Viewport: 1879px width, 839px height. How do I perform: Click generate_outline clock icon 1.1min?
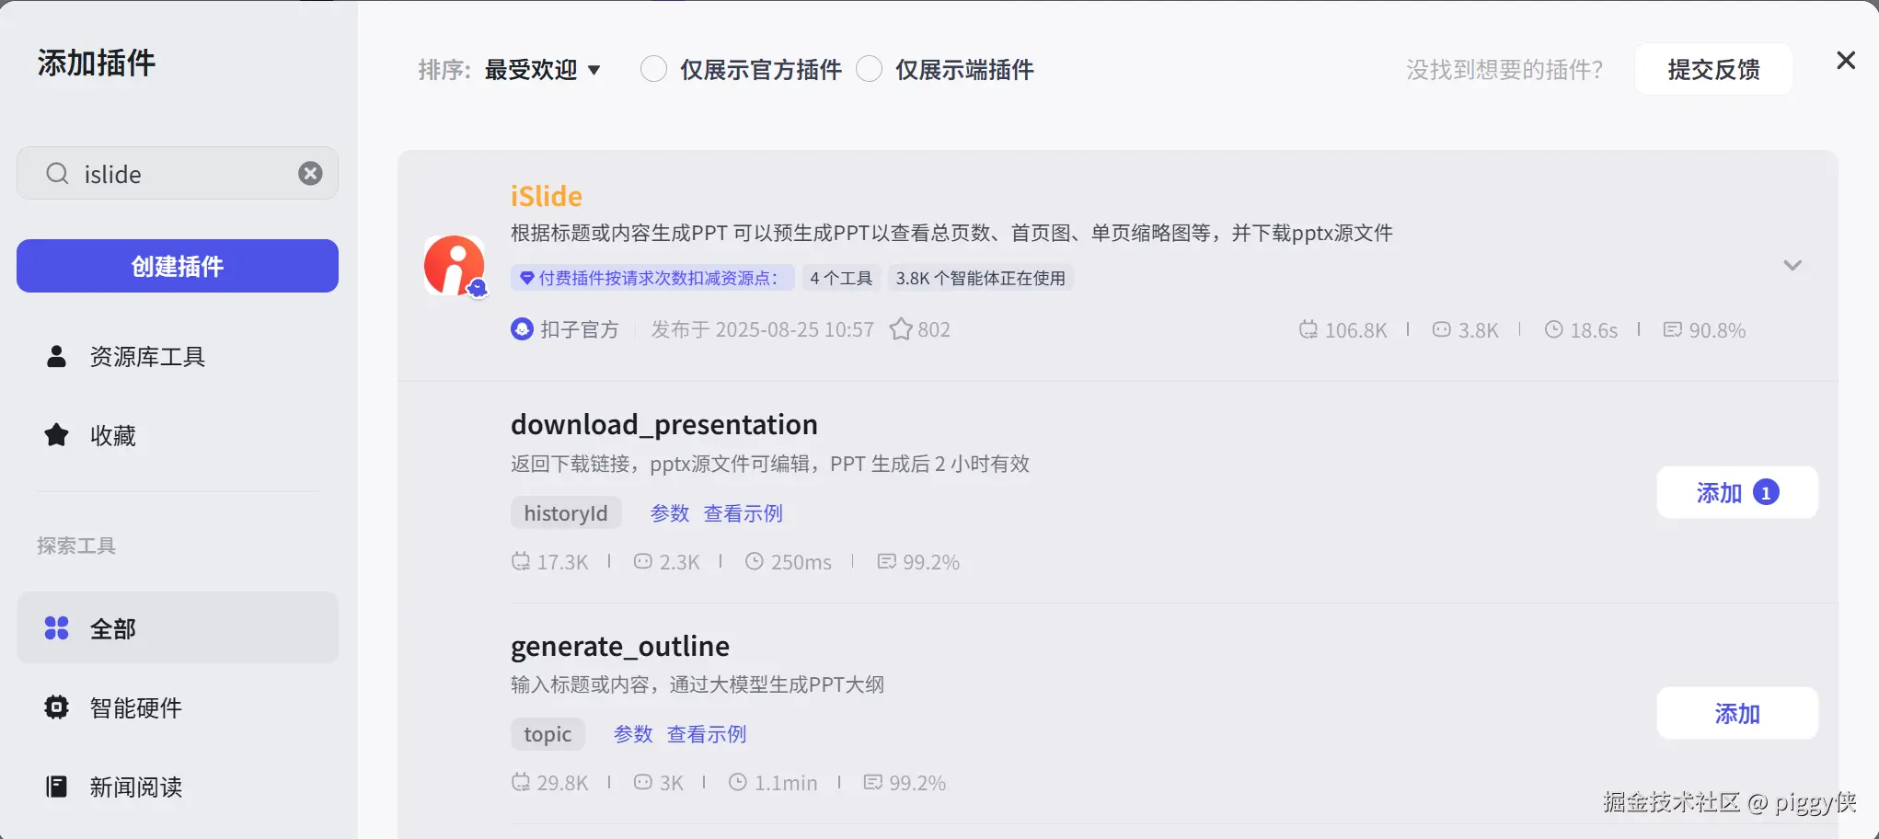[737, 782]
